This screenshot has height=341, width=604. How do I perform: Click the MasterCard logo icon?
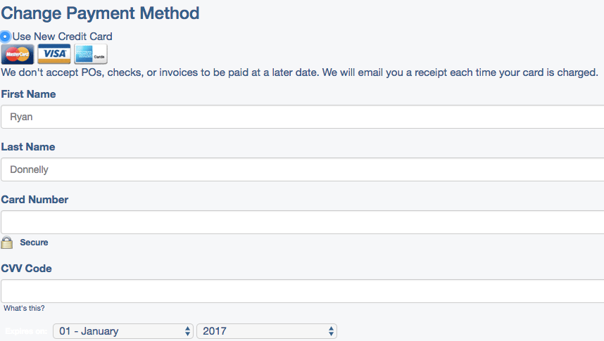(x=18, y=54)
